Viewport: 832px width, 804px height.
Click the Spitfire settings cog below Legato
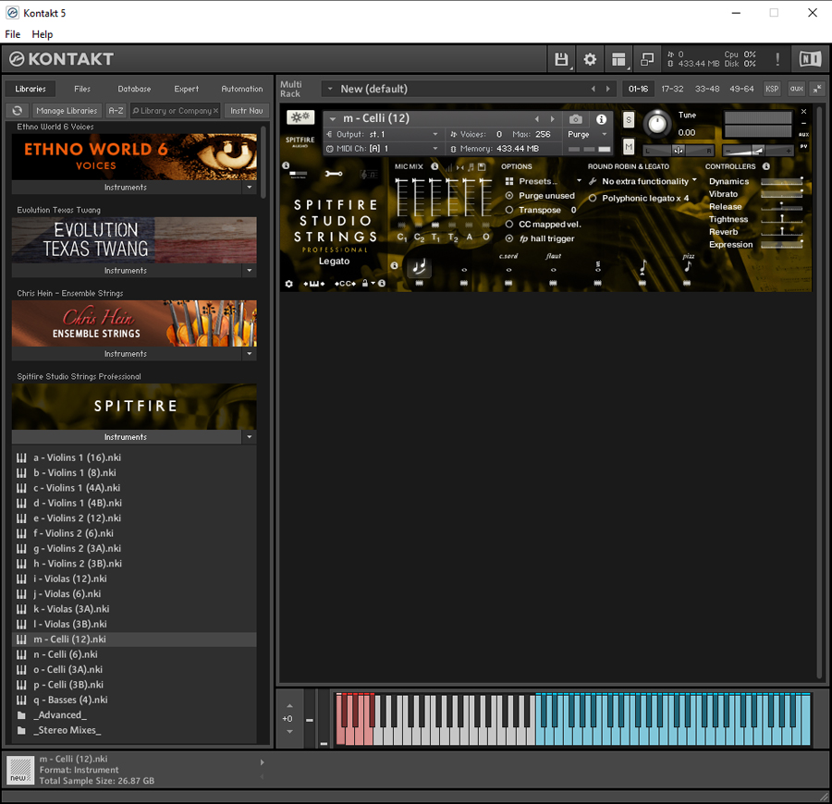pyautogui.click(x=288, y=284)
